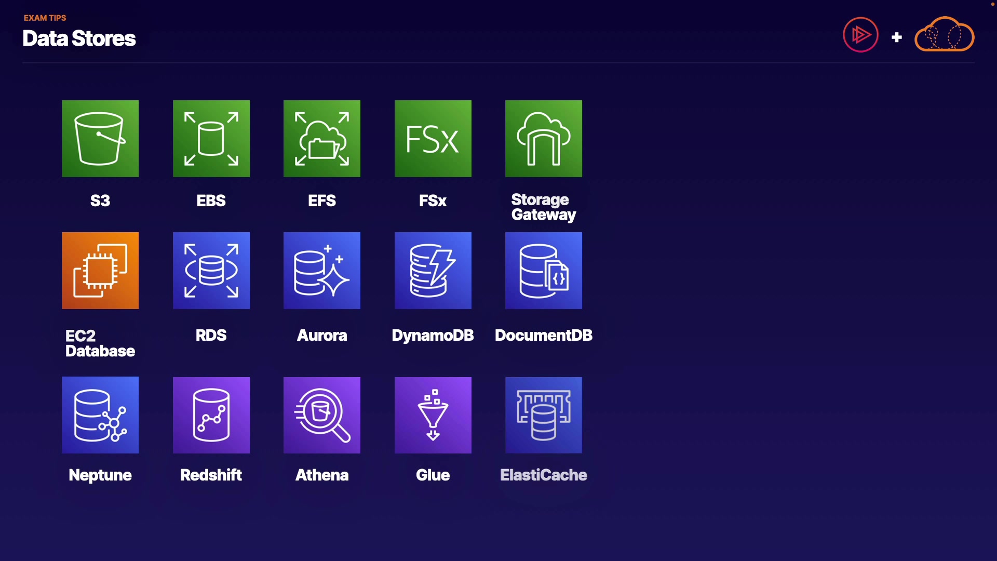The width and height of the screenshot is (997, 561).
Task: Click the Storage Gateway text label
Action: (x=543, y=207)
